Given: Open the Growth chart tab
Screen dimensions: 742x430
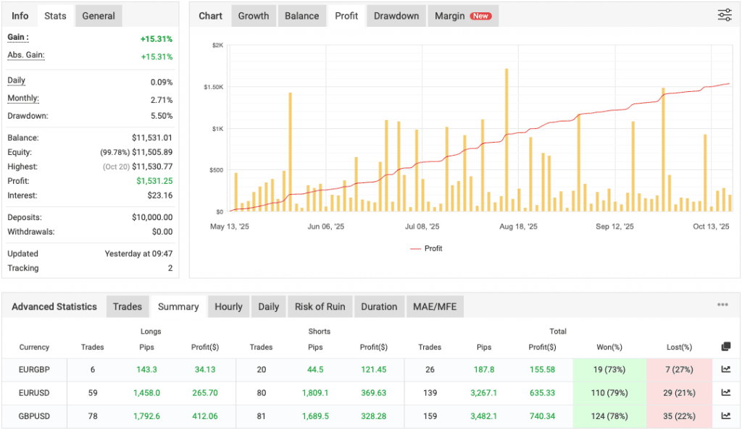Looking at the screenshot, I should click(x=253, y=15).
